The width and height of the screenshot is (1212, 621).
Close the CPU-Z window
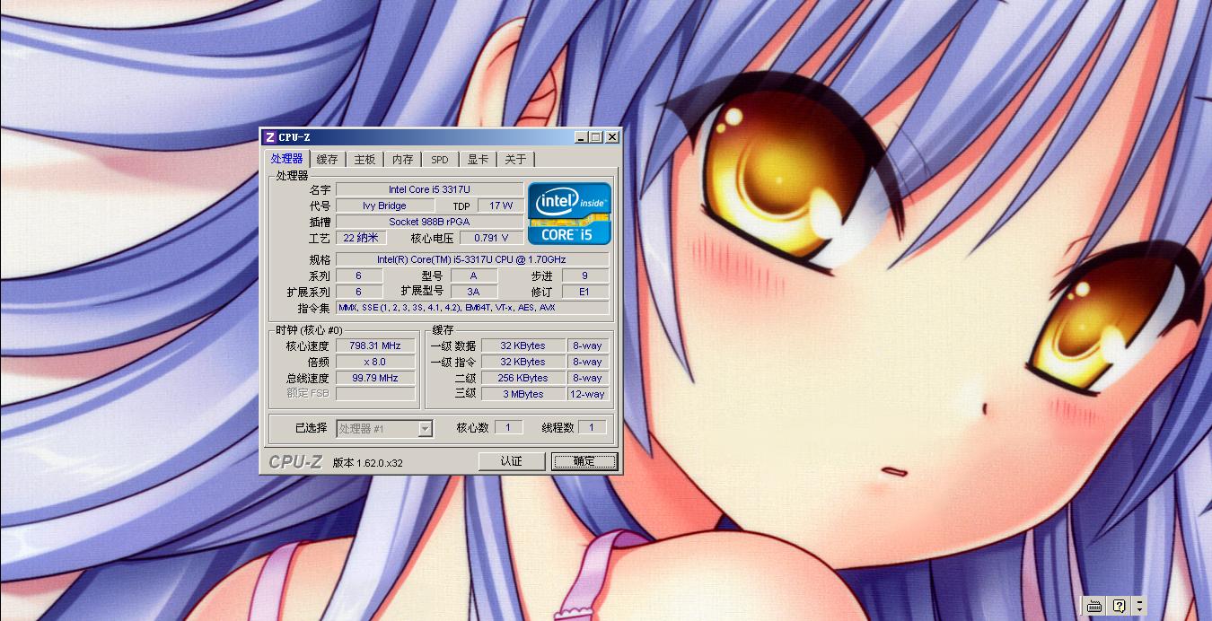[612, 137]
